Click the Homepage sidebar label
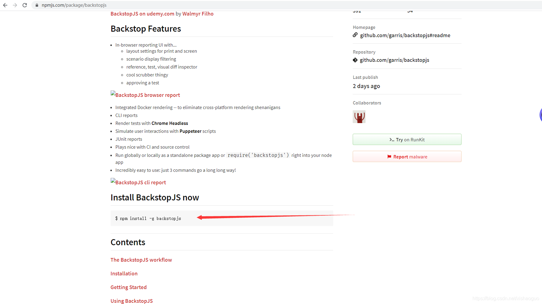The image size is (542, 304). 364,27
